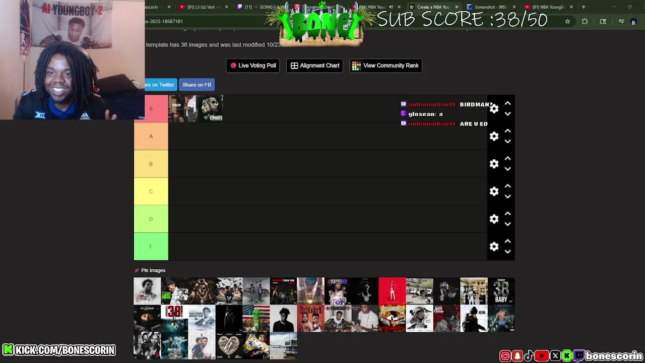Select the Mountain album cover
The image size is (645, 363).
[x=202, y=318]
